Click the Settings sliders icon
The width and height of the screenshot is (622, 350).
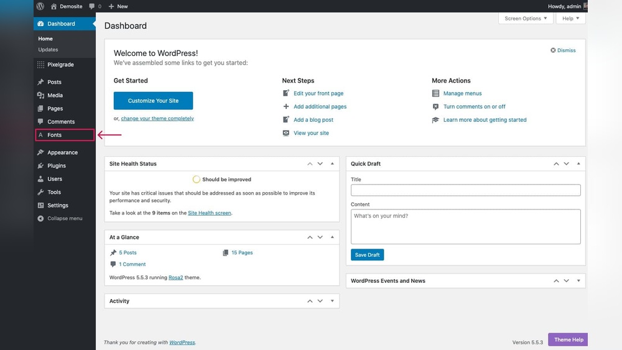point(40,205)
